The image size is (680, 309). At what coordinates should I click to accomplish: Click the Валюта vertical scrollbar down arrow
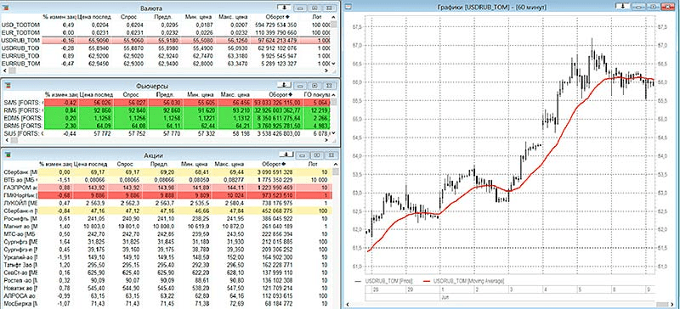tap(333, 64)
